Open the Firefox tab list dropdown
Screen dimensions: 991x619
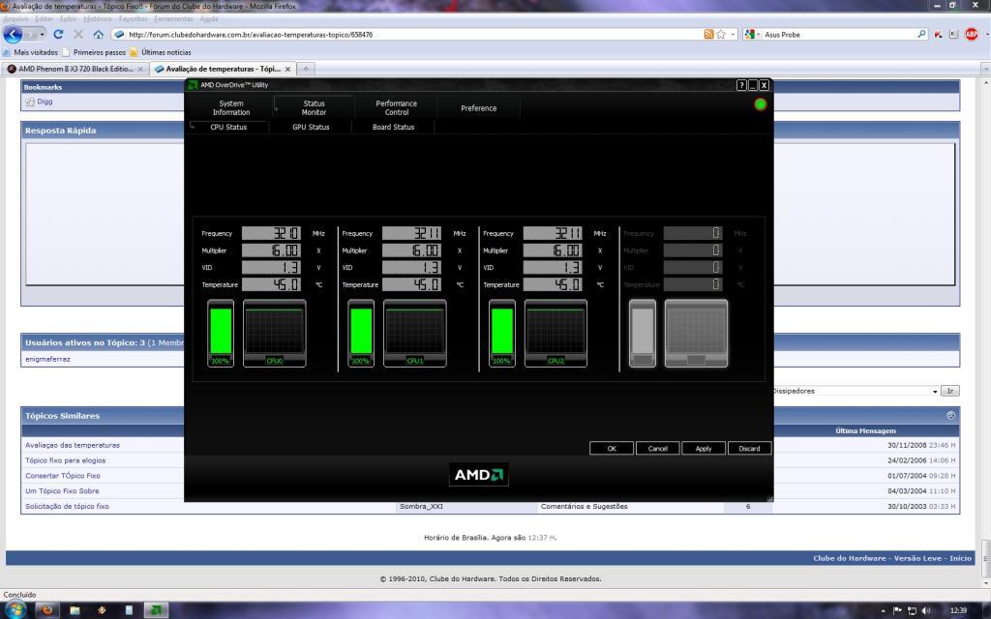click(x=985, y=69)
